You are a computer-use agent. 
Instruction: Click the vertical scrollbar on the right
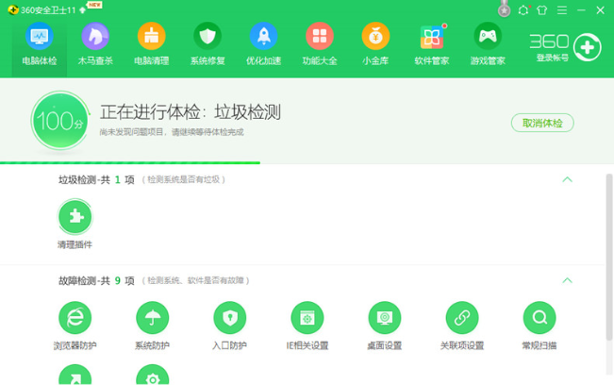pos(608,245)
